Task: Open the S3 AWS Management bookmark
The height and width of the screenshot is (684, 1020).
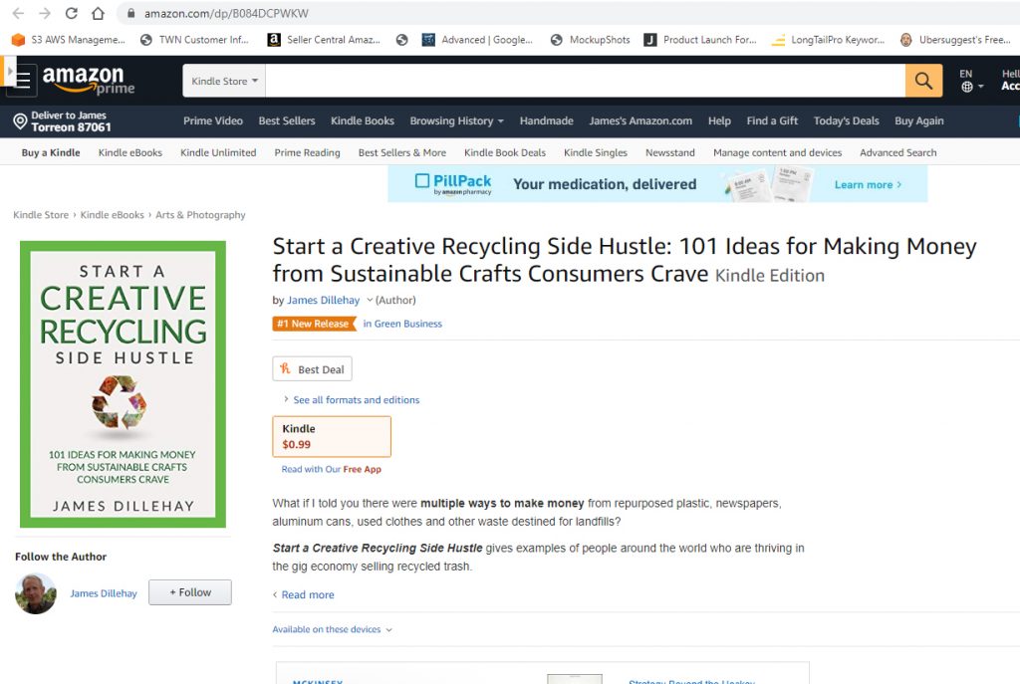Action: 69,40
